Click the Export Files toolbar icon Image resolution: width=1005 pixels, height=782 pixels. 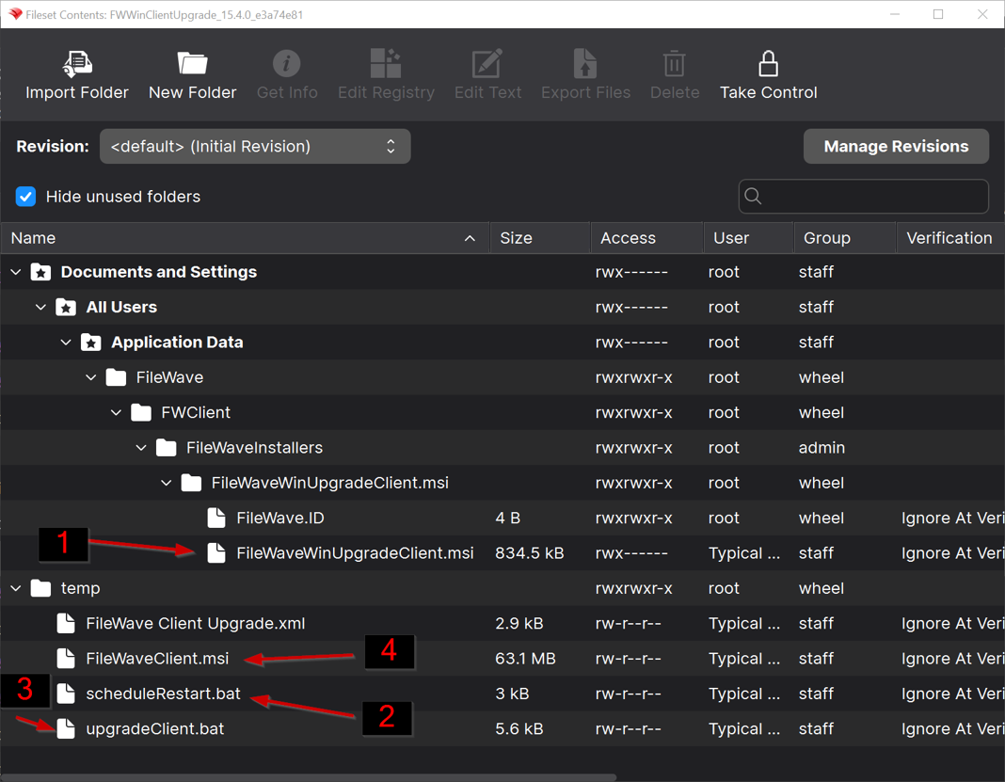[x=584, y=63]
